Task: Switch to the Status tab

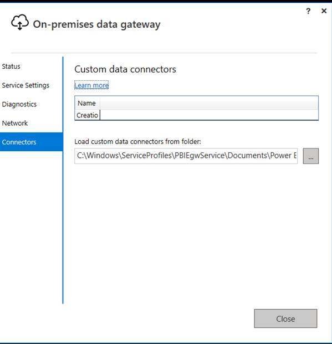Action: (11, 66)
